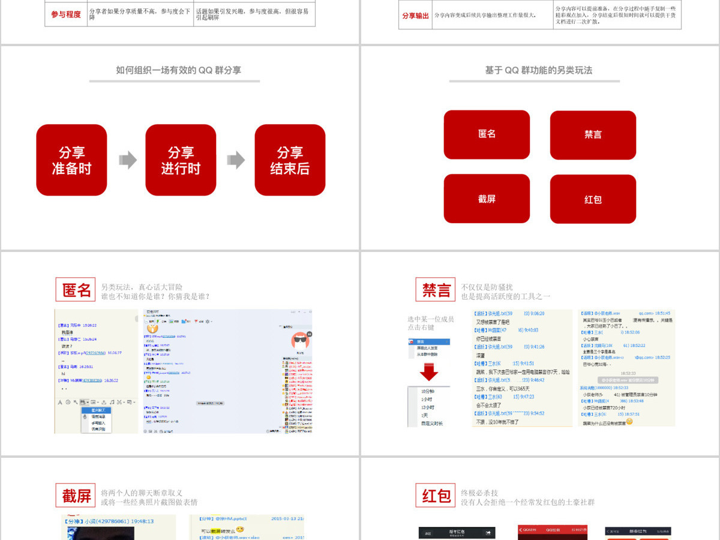Image resolution: width=720 pixels, height=540 pixels.
Task: Click the 新春红包 phone screenshot
Action: coord(638,533)
